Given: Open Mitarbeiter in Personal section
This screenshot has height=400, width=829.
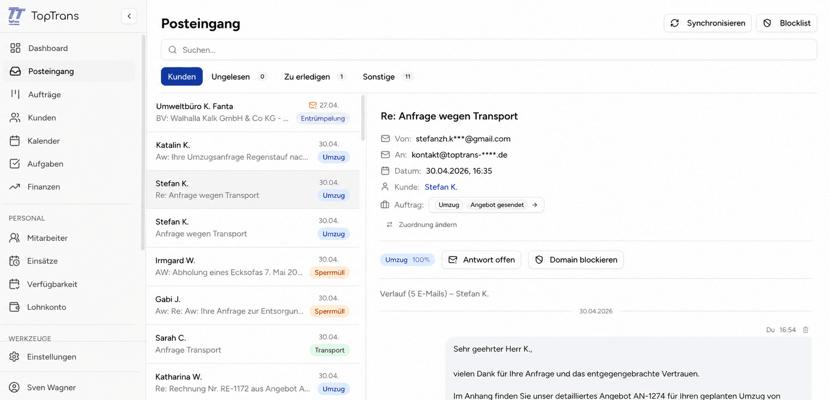Looking at the screenshot, I should (69, 238).
